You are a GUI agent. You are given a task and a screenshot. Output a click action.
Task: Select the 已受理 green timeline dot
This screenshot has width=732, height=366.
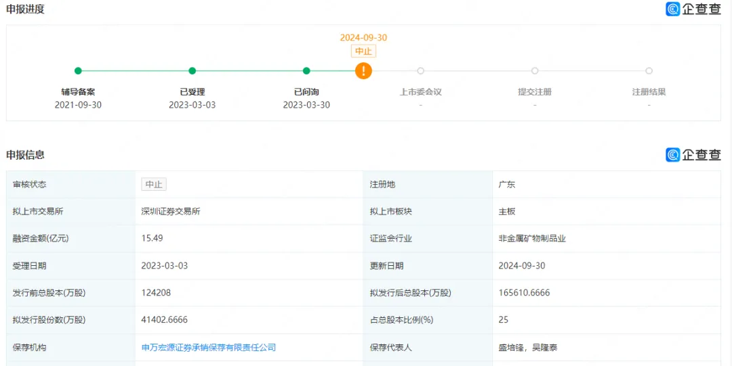[x=192, y=70]
